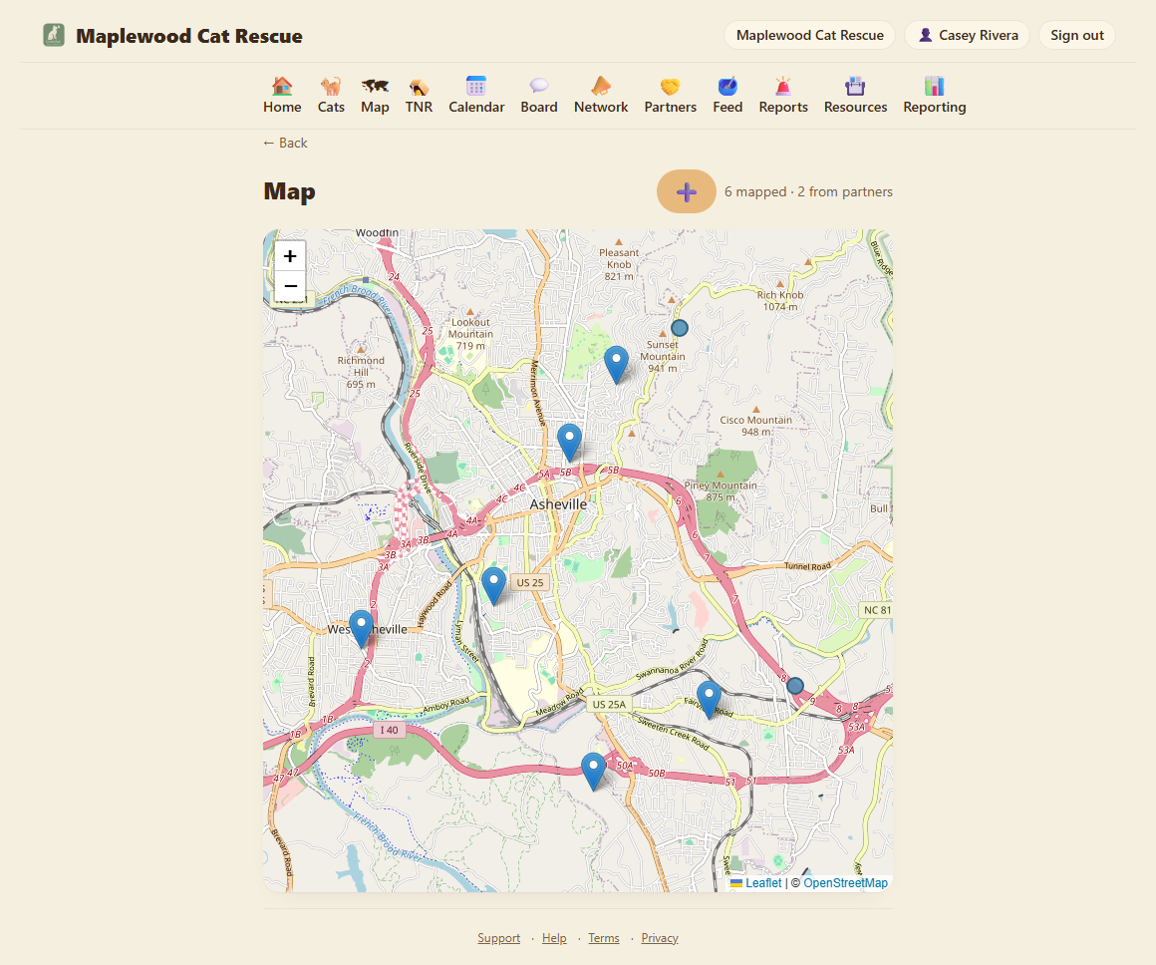Viewport: 1156px width, 965px height.
Task: Open the TNR section
Action: (419, 95)
